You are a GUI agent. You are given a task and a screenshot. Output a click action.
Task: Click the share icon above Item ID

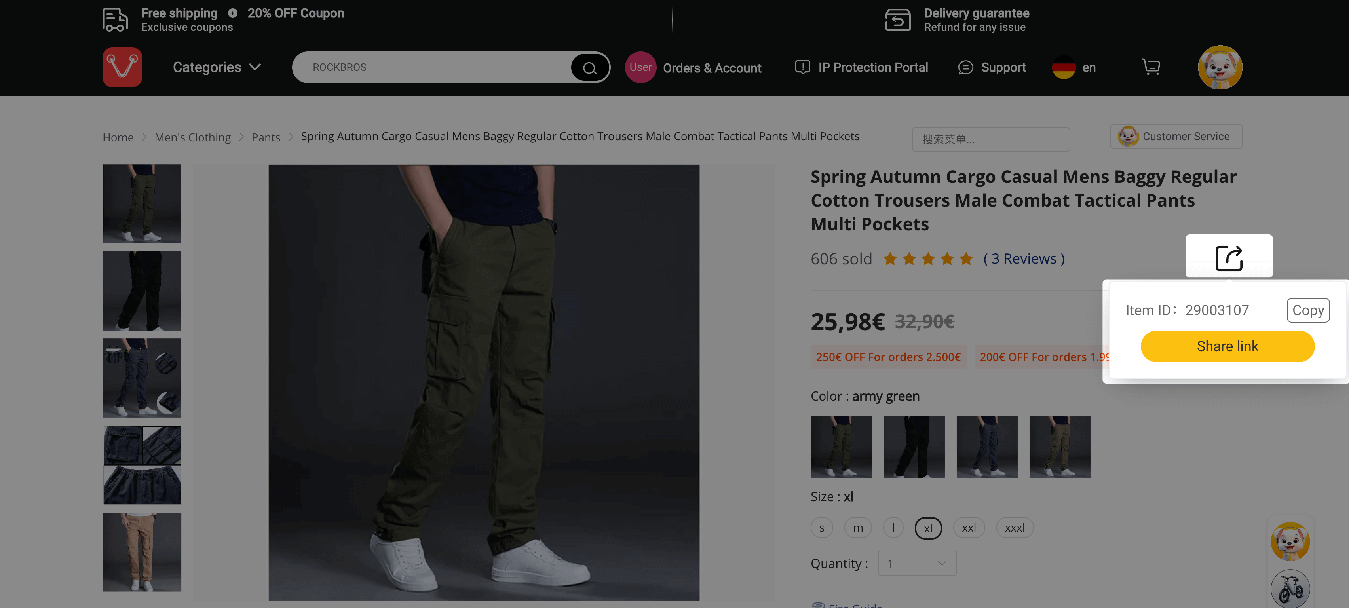(x=1229, y=257)
